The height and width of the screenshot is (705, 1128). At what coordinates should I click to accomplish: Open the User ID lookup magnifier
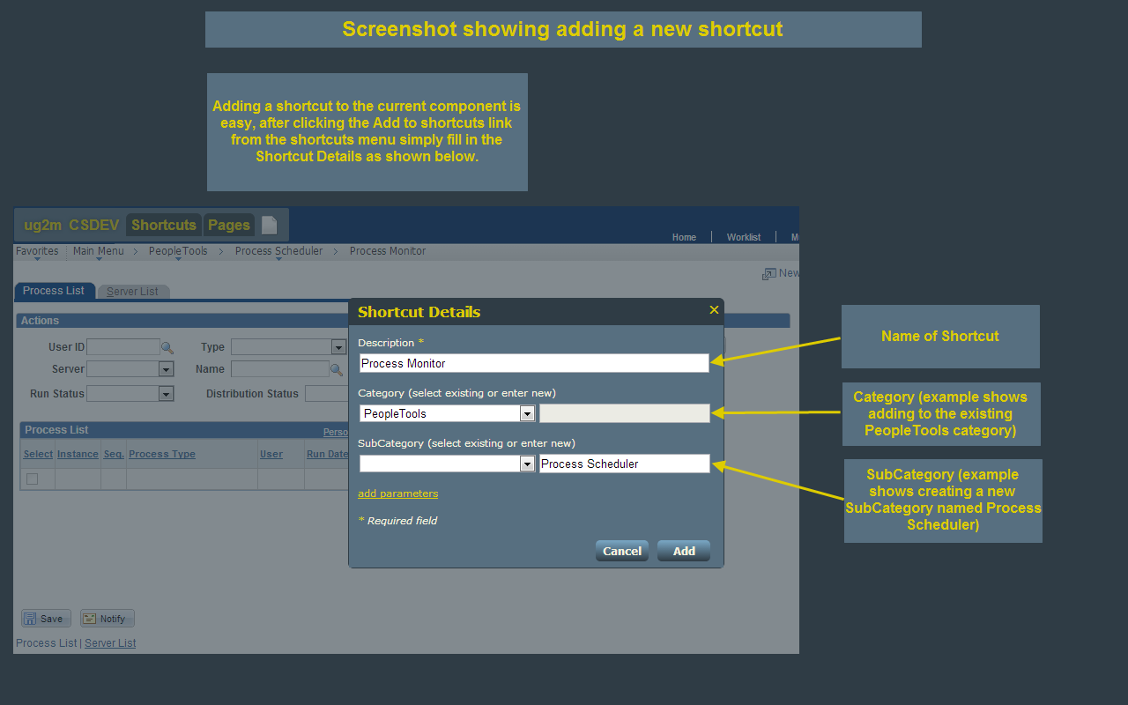click(167, 346)
